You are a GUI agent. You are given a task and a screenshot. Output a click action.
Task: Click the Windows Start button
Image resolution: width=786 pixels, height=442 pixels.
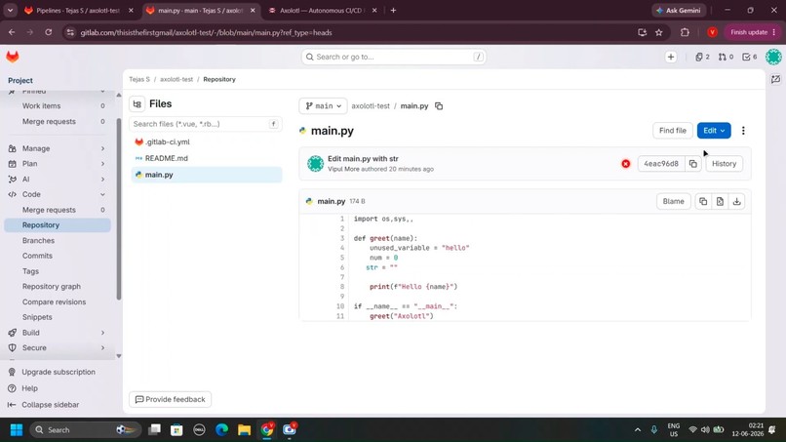(17, 430)
